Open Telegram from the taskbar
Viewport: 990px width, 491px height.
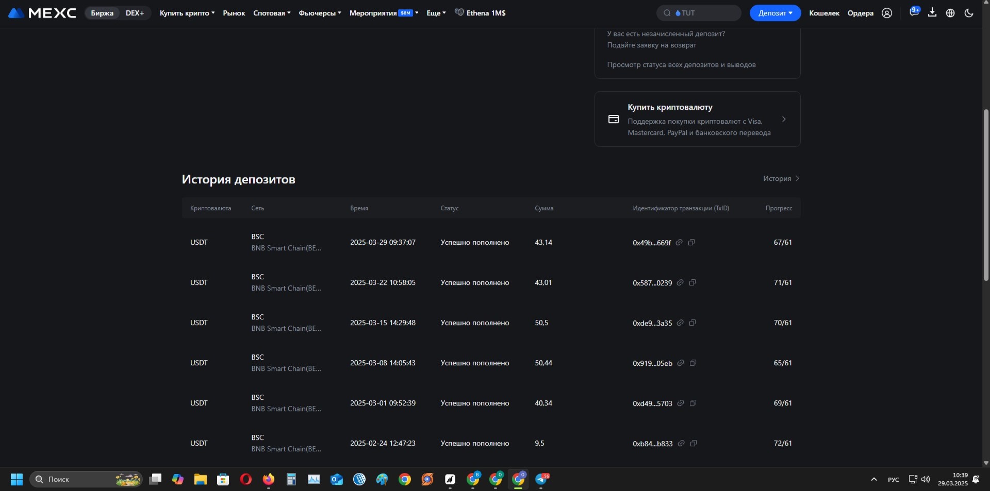pos(541,479)
